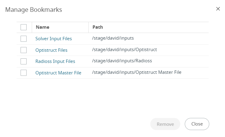Select the Optistruct Files row checkbox

click(24, 50)
